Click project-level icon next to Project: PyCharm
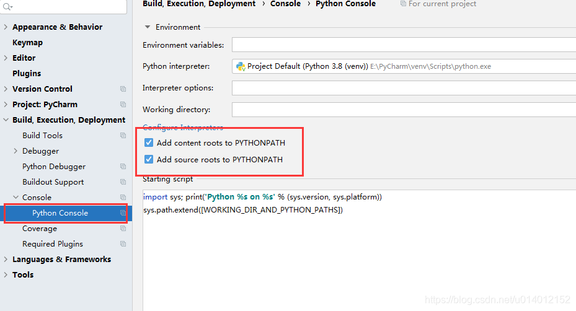This screenshot has height=311, width=576. tap(123, 104)
